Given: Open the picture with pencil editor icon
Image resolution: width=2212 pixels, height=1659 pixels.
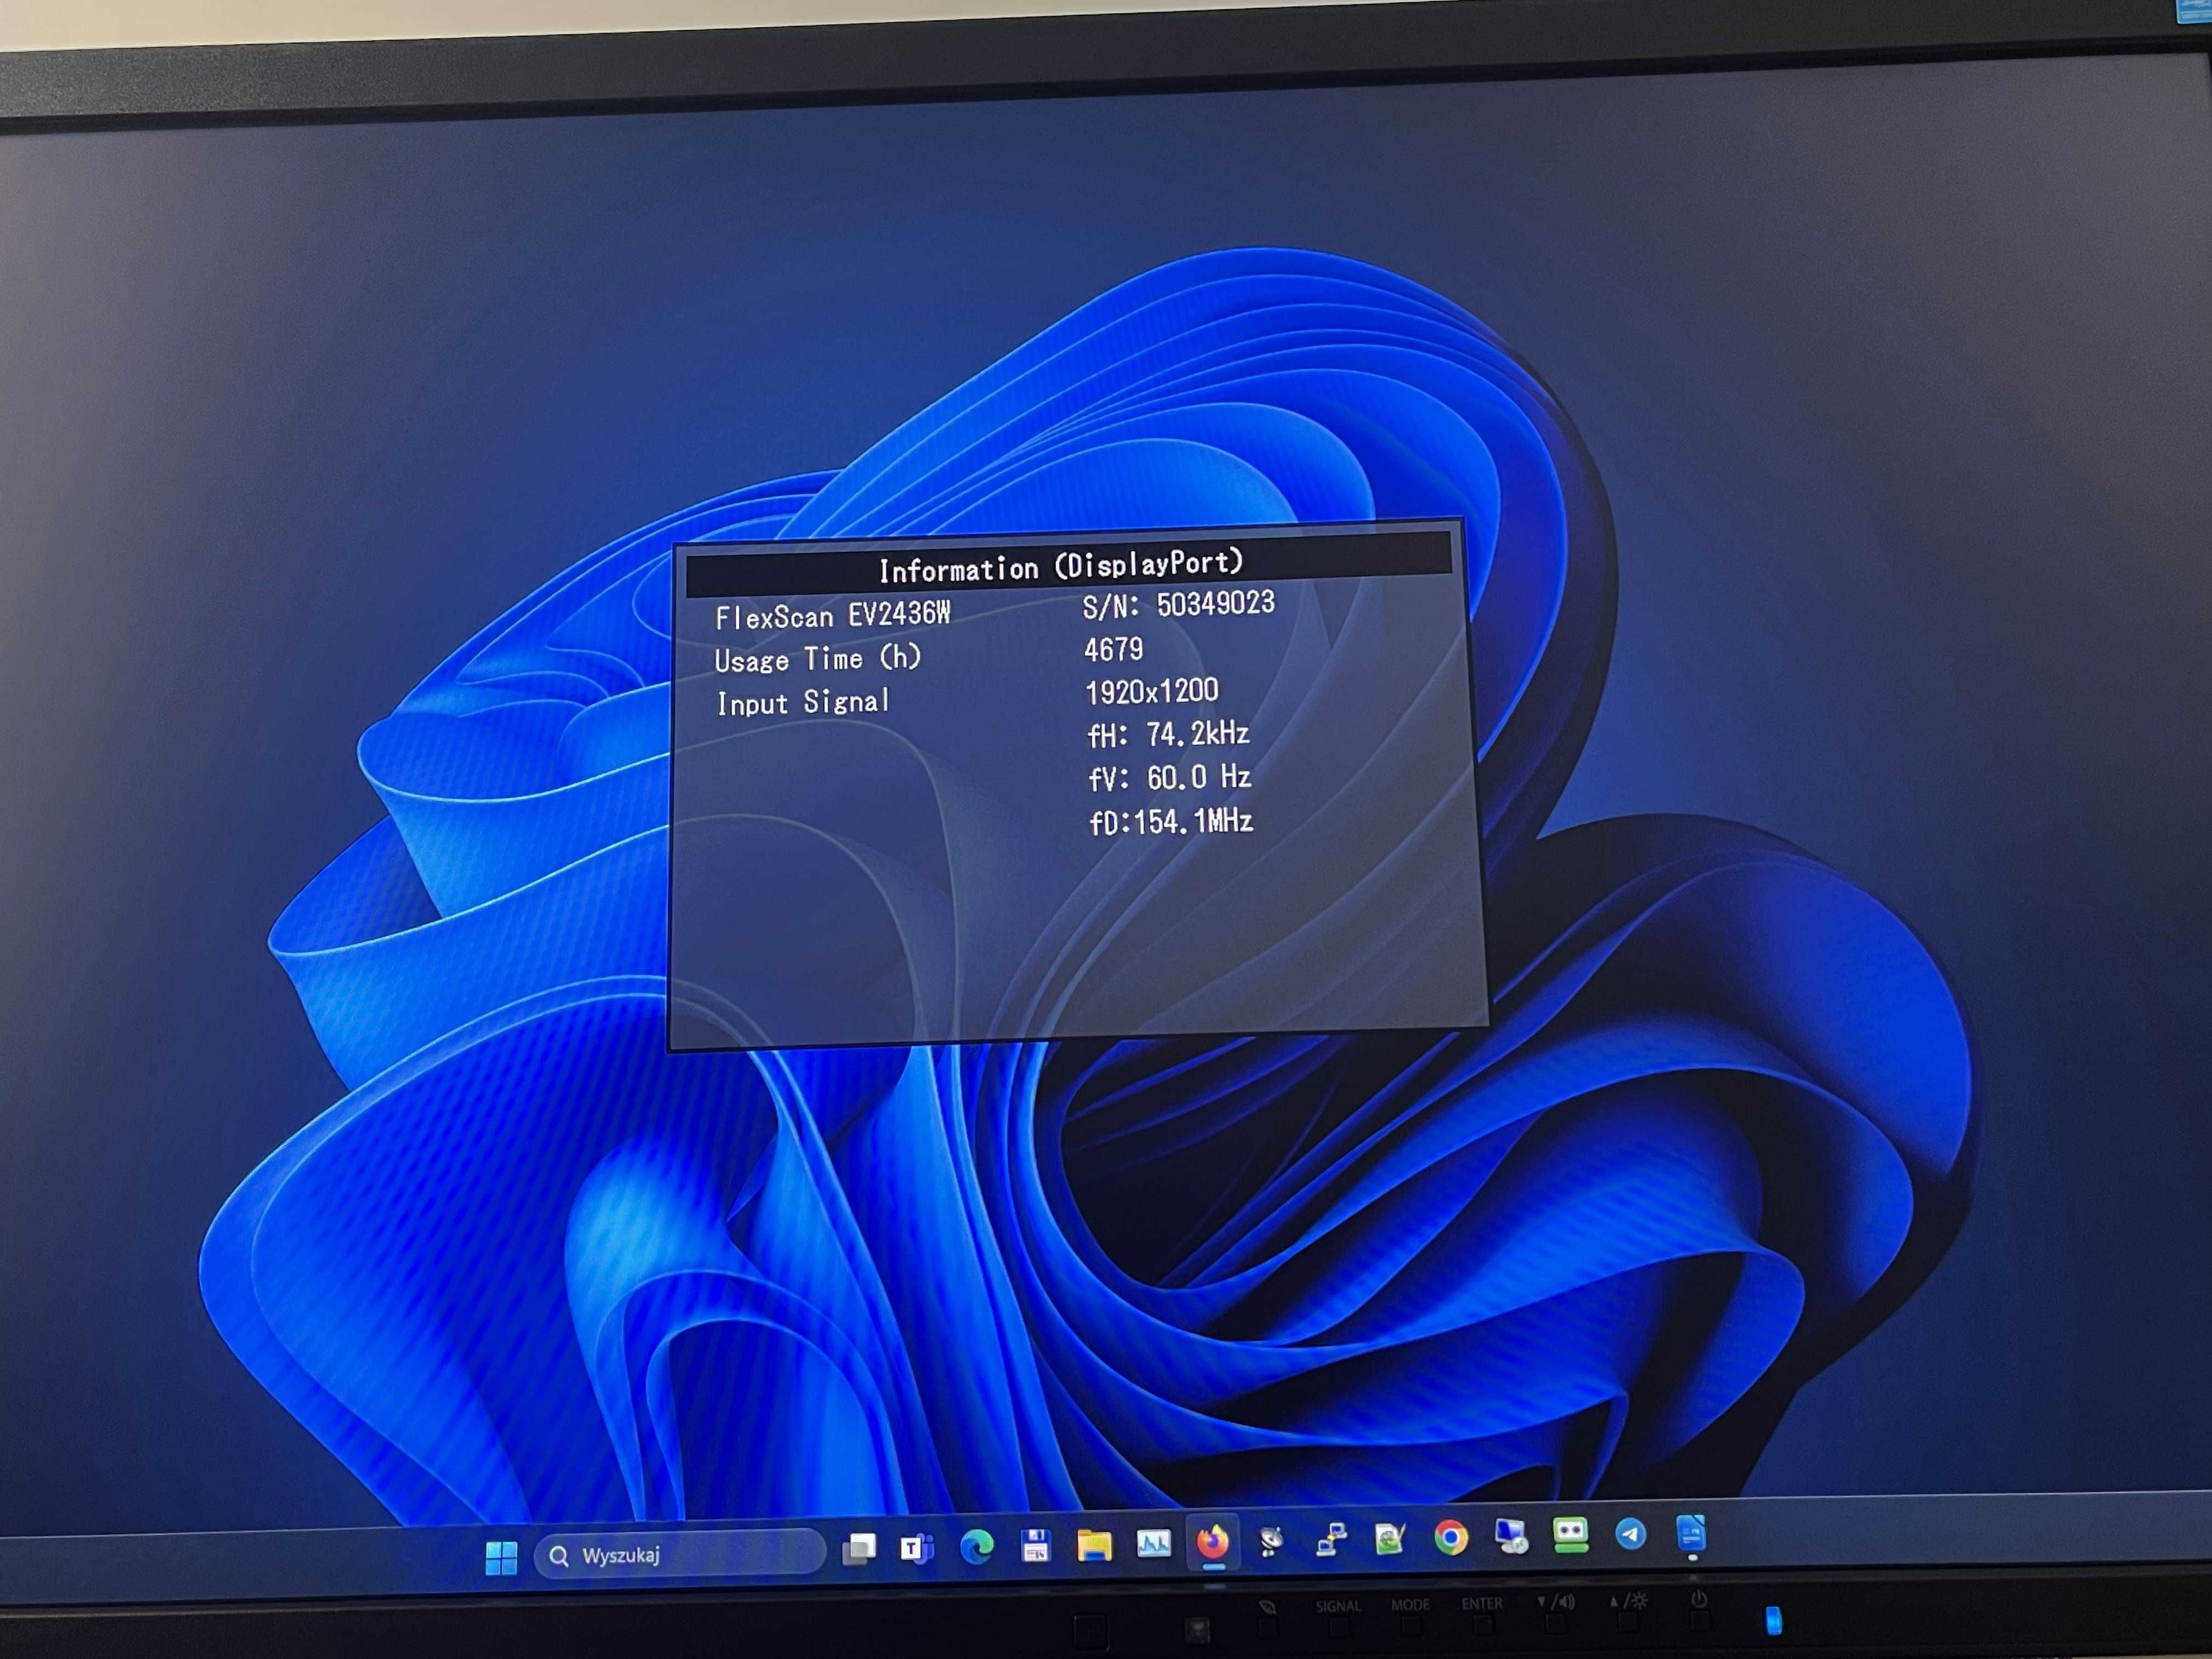Looking at the screenshot, I should (x=1390, y=1539).
